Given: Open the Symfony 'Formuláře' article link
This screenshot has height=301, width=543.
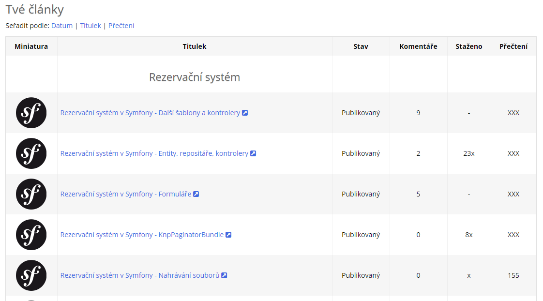Looking at the screenshot, I should (125, 194).
